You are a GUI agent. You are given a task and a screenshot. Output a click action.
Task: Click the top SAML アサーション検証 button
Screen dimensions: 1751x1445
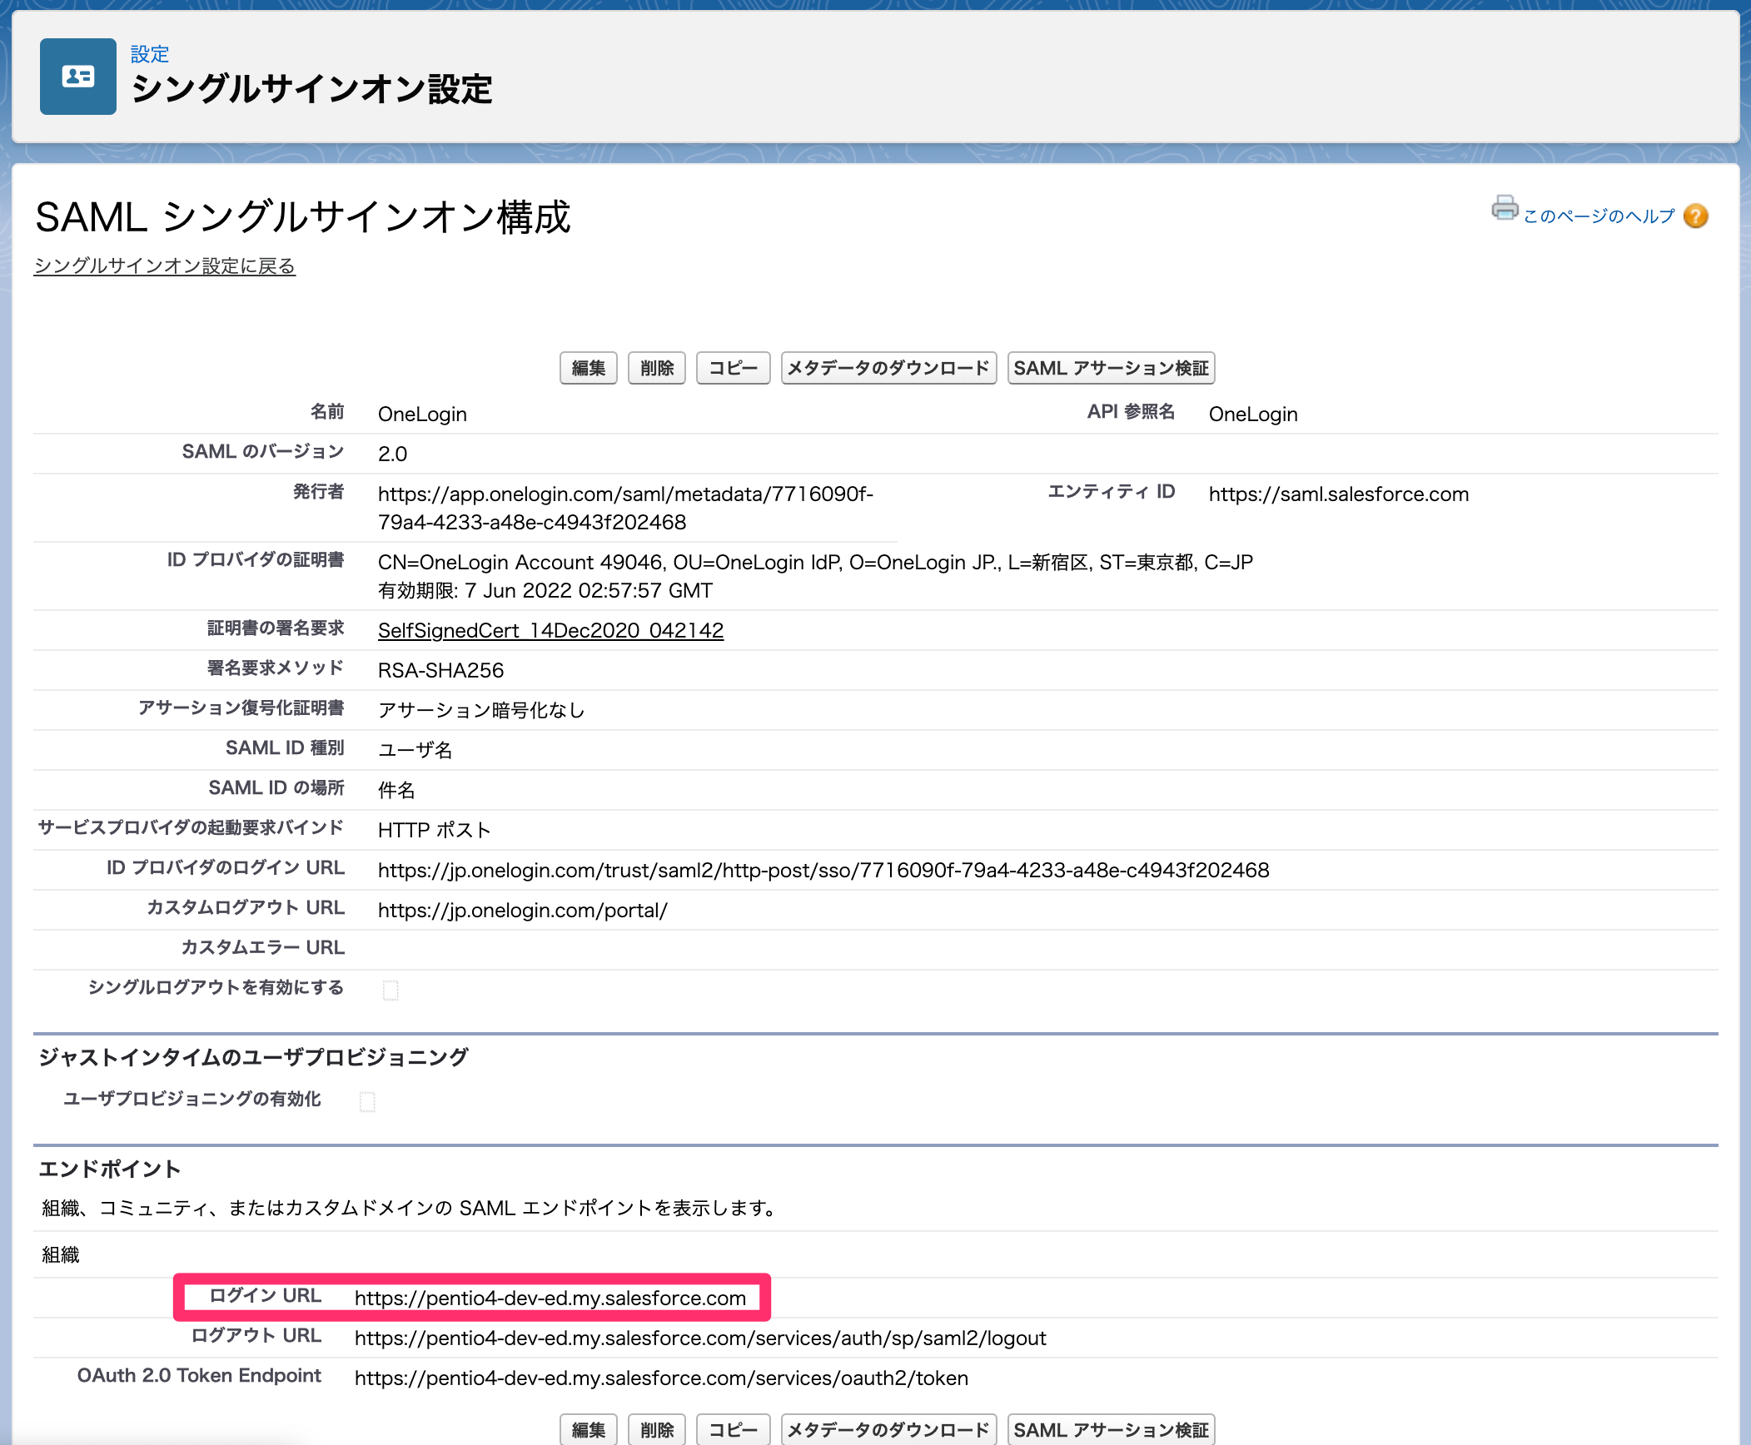(1111, 368)
